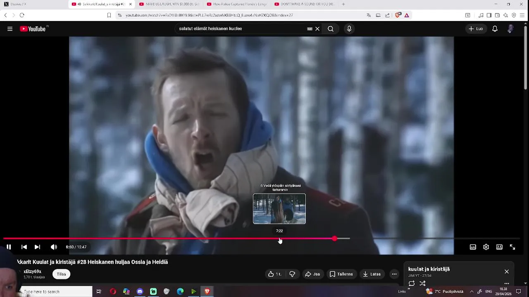Reload the current page
This screenshot has height=297, width=529.
(22, 15)
